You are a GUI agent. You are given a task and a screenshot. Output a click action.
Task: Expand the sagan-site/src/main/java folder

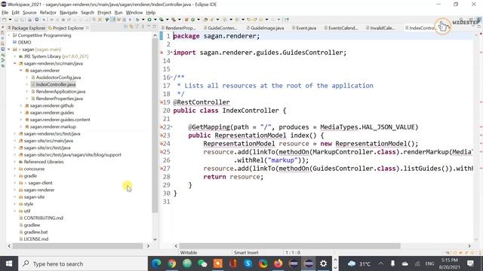[x=15, y=141]
